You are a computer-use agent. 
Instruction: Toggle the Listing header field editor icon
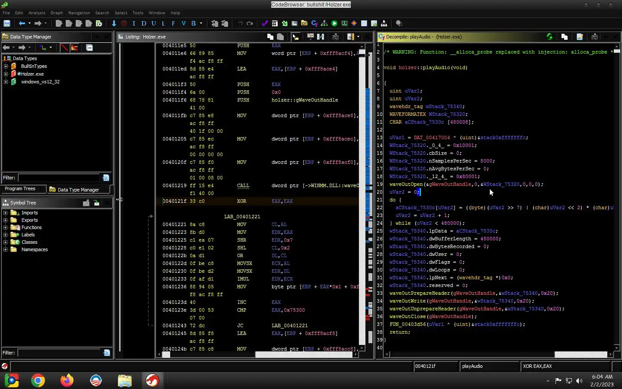[310, 37]
